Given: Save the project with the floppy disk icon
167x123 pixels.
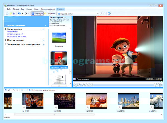Looking at the screenshot, I should (x=14, y=14).
